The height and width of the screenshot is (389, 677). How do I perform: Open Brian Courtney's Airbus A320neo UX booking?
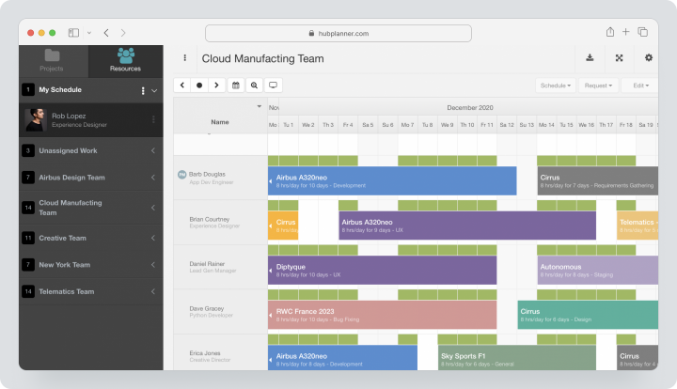click(x=467, y=226)
